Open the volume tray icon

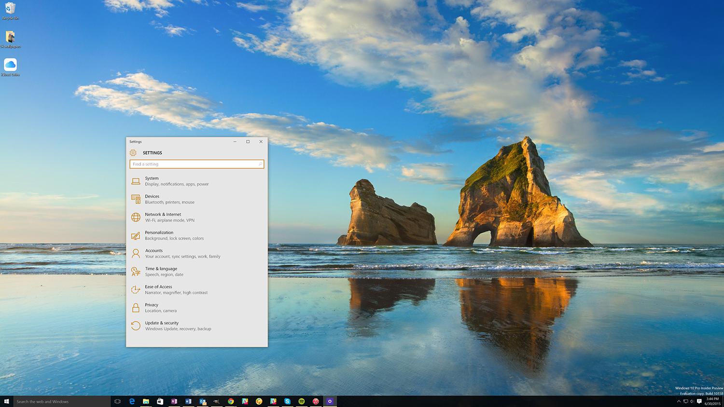(692, 401)
